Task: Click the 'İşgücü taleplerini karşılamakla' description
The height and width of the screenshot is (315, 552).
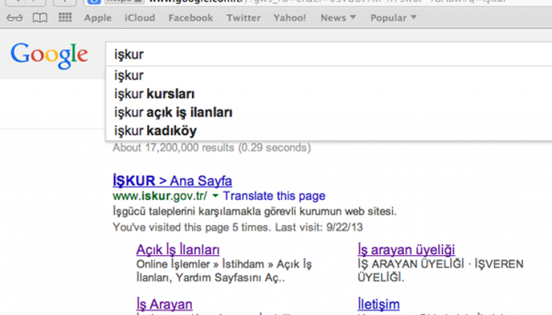Action: pos(254,211)
